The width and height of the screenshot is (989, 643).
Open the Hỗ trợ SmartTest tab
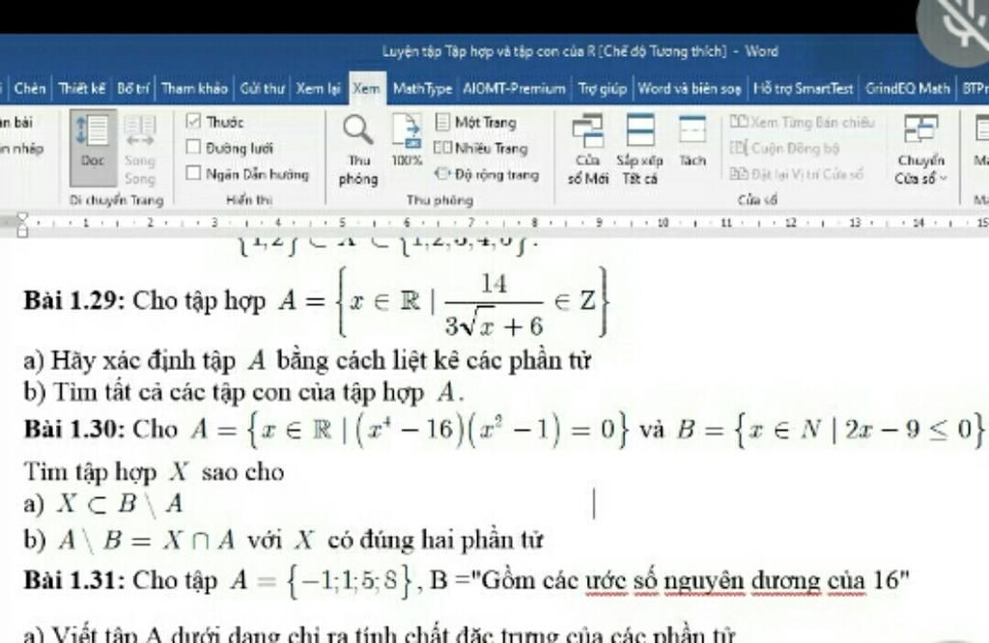point(803,88)
